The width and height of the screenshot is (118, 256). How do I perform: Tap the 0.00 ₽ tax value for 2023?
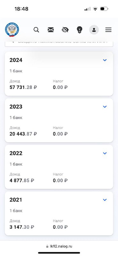tap(60, 134)
